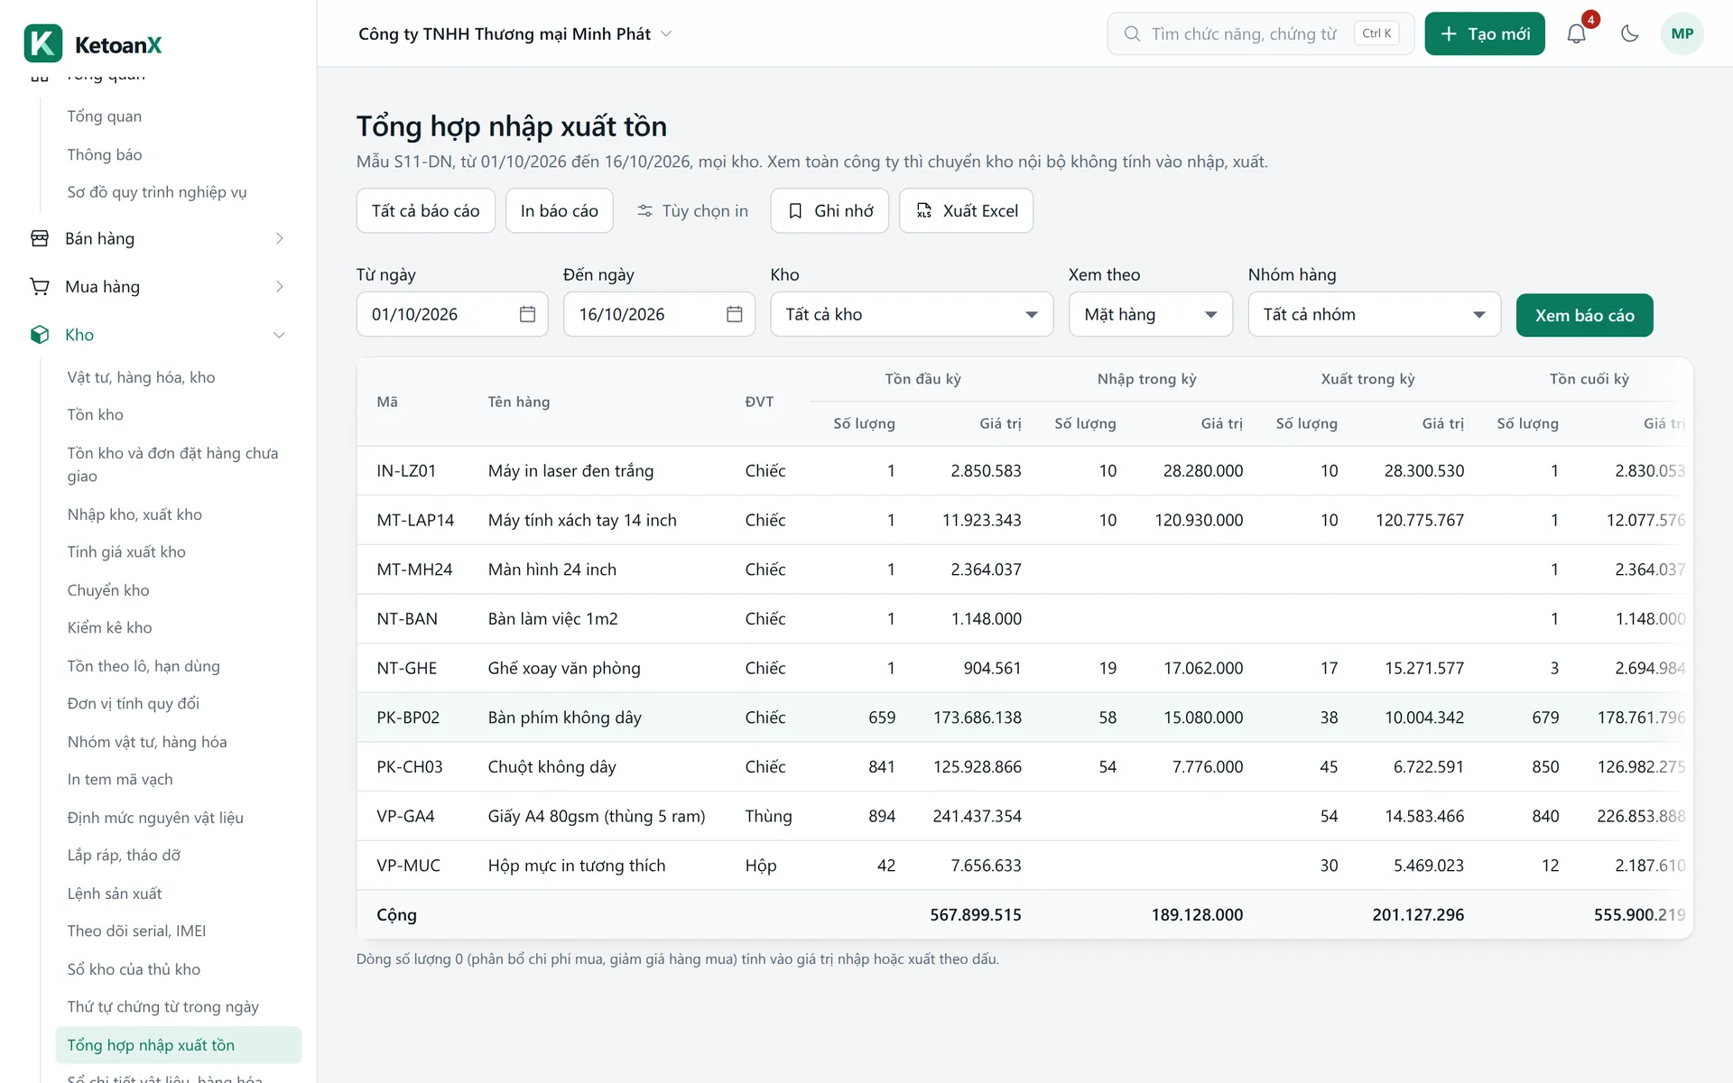Open the MP user avatar menu
This screenshot has width=1733, height=1083.
pos(1682,33)
